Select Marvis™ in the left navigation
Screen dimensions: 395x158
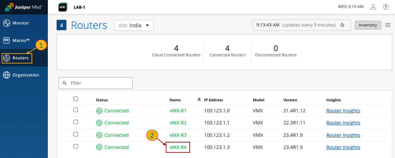tap(21, 40)
